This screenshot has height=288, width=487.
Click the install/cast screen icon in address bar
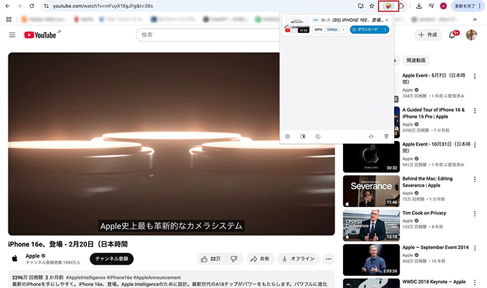[361, 6]
